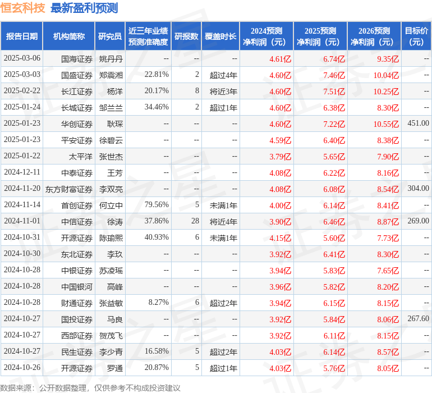Select the date 2025-03-06
Image resolution: width=432 pixels, height=393 pixels.
point(22,58)
